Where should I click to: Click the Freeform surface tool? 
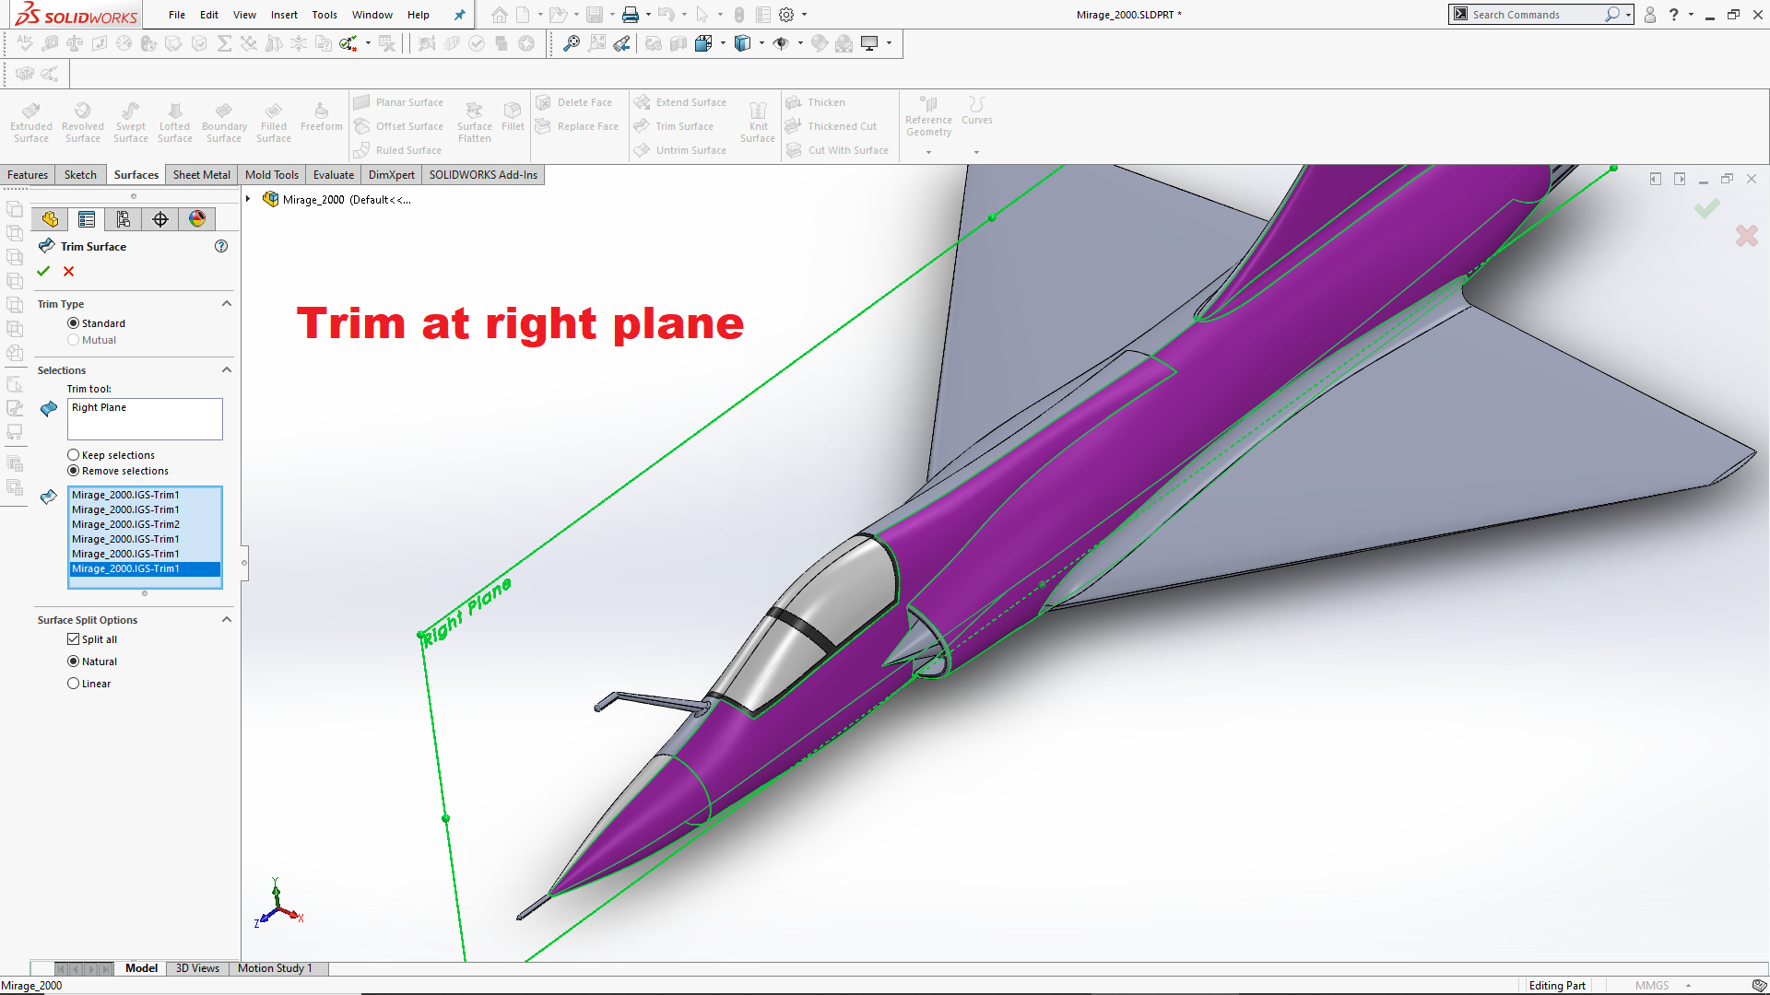[x=321, y=118]
